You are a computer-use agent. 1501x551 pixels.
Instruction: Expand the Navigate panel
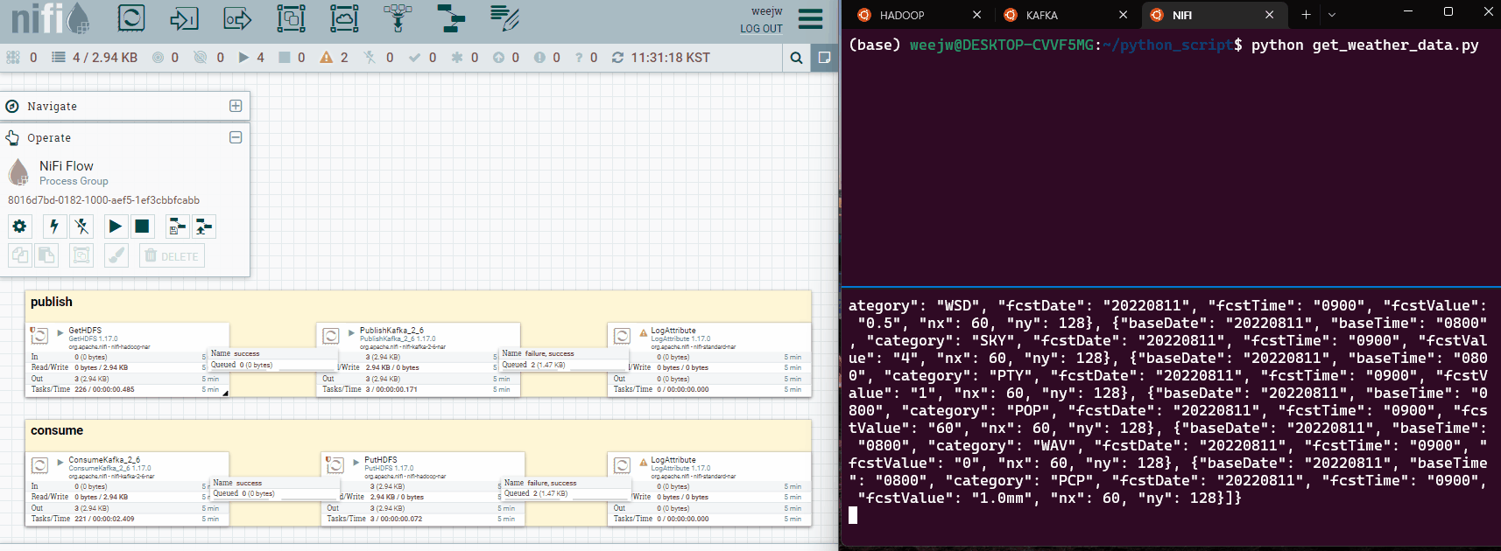[x=236, y=106]
